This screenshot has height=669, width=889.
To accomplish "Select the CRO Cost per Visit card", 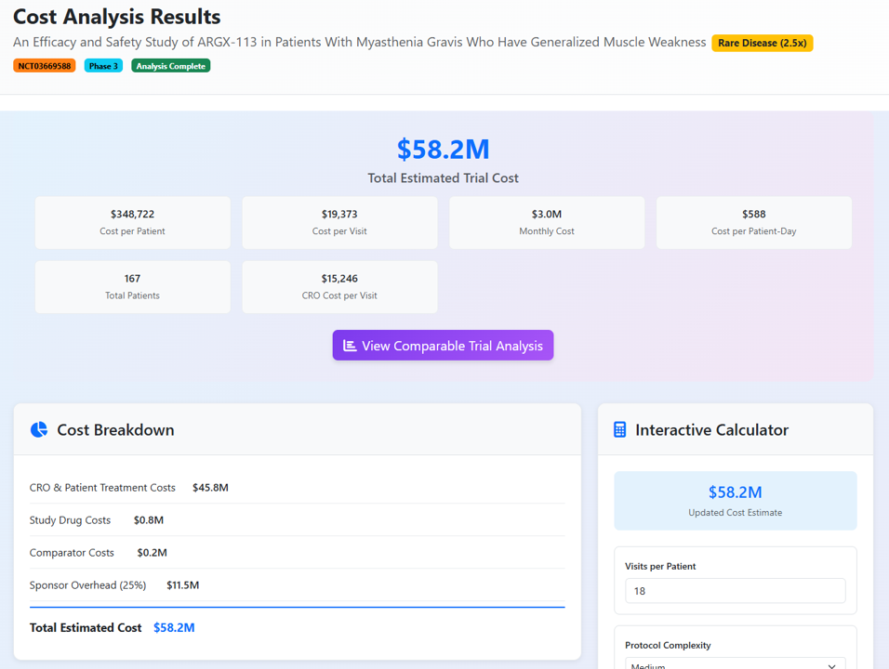I will [339, 286].
